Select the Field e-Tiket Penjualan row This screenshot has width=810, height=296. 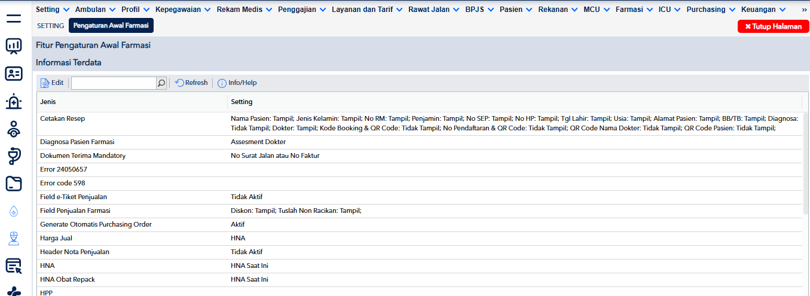coord(420,197)
